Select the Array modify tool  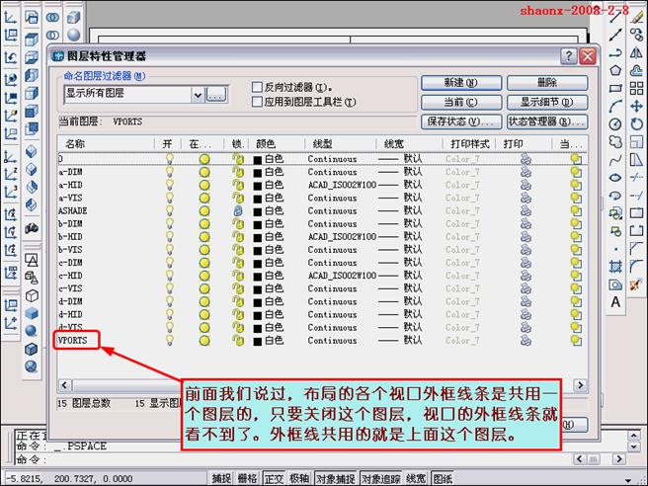(x=636, y=88)
